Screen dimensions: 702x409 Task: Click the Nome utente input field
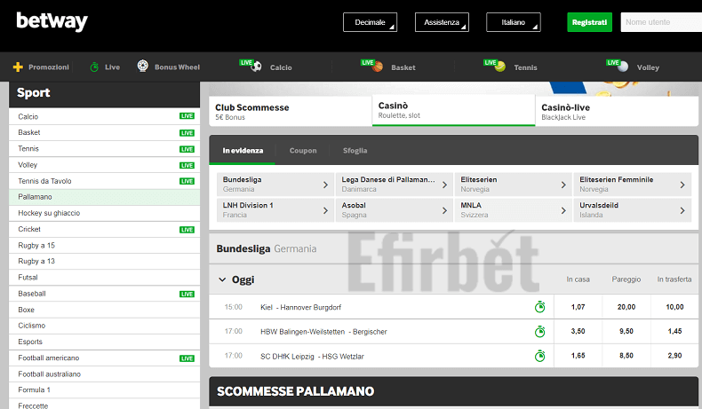pos(661,22)
